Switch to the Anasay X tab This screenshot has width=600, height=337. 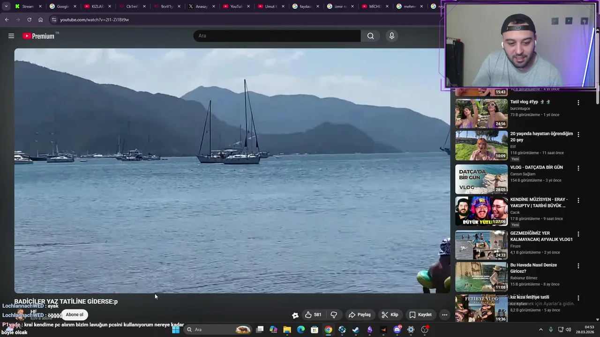pos(201,7)
